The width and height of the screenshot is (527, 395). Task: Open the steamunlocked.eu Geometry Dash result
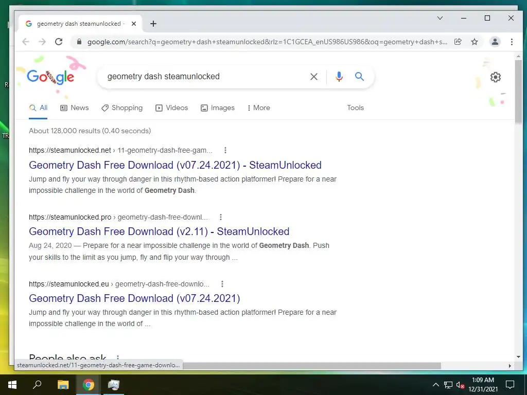click(x=134, y=298)
